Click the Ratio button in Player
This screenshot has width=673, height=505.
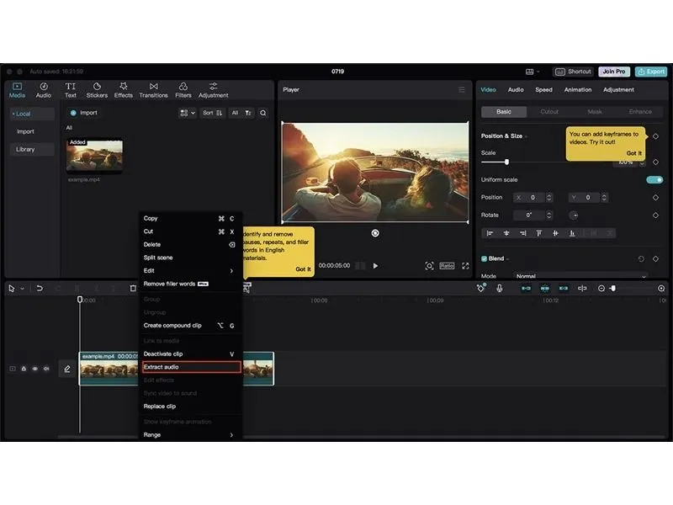447,266
